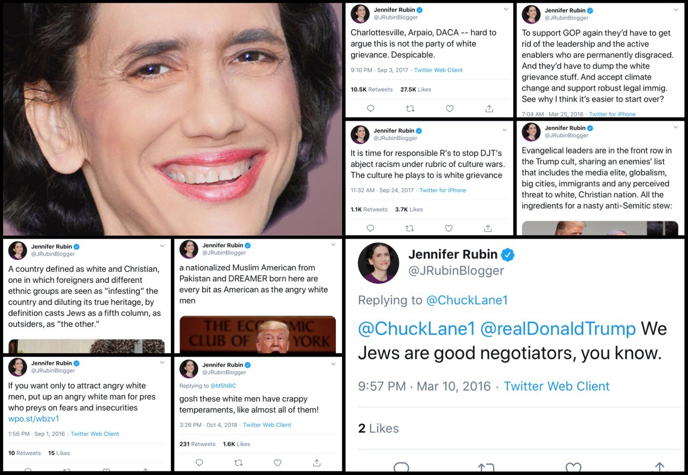Open chevron menu on 'A country defined' tweet
This screenshot has height=475, width=688.
[162, 246]
